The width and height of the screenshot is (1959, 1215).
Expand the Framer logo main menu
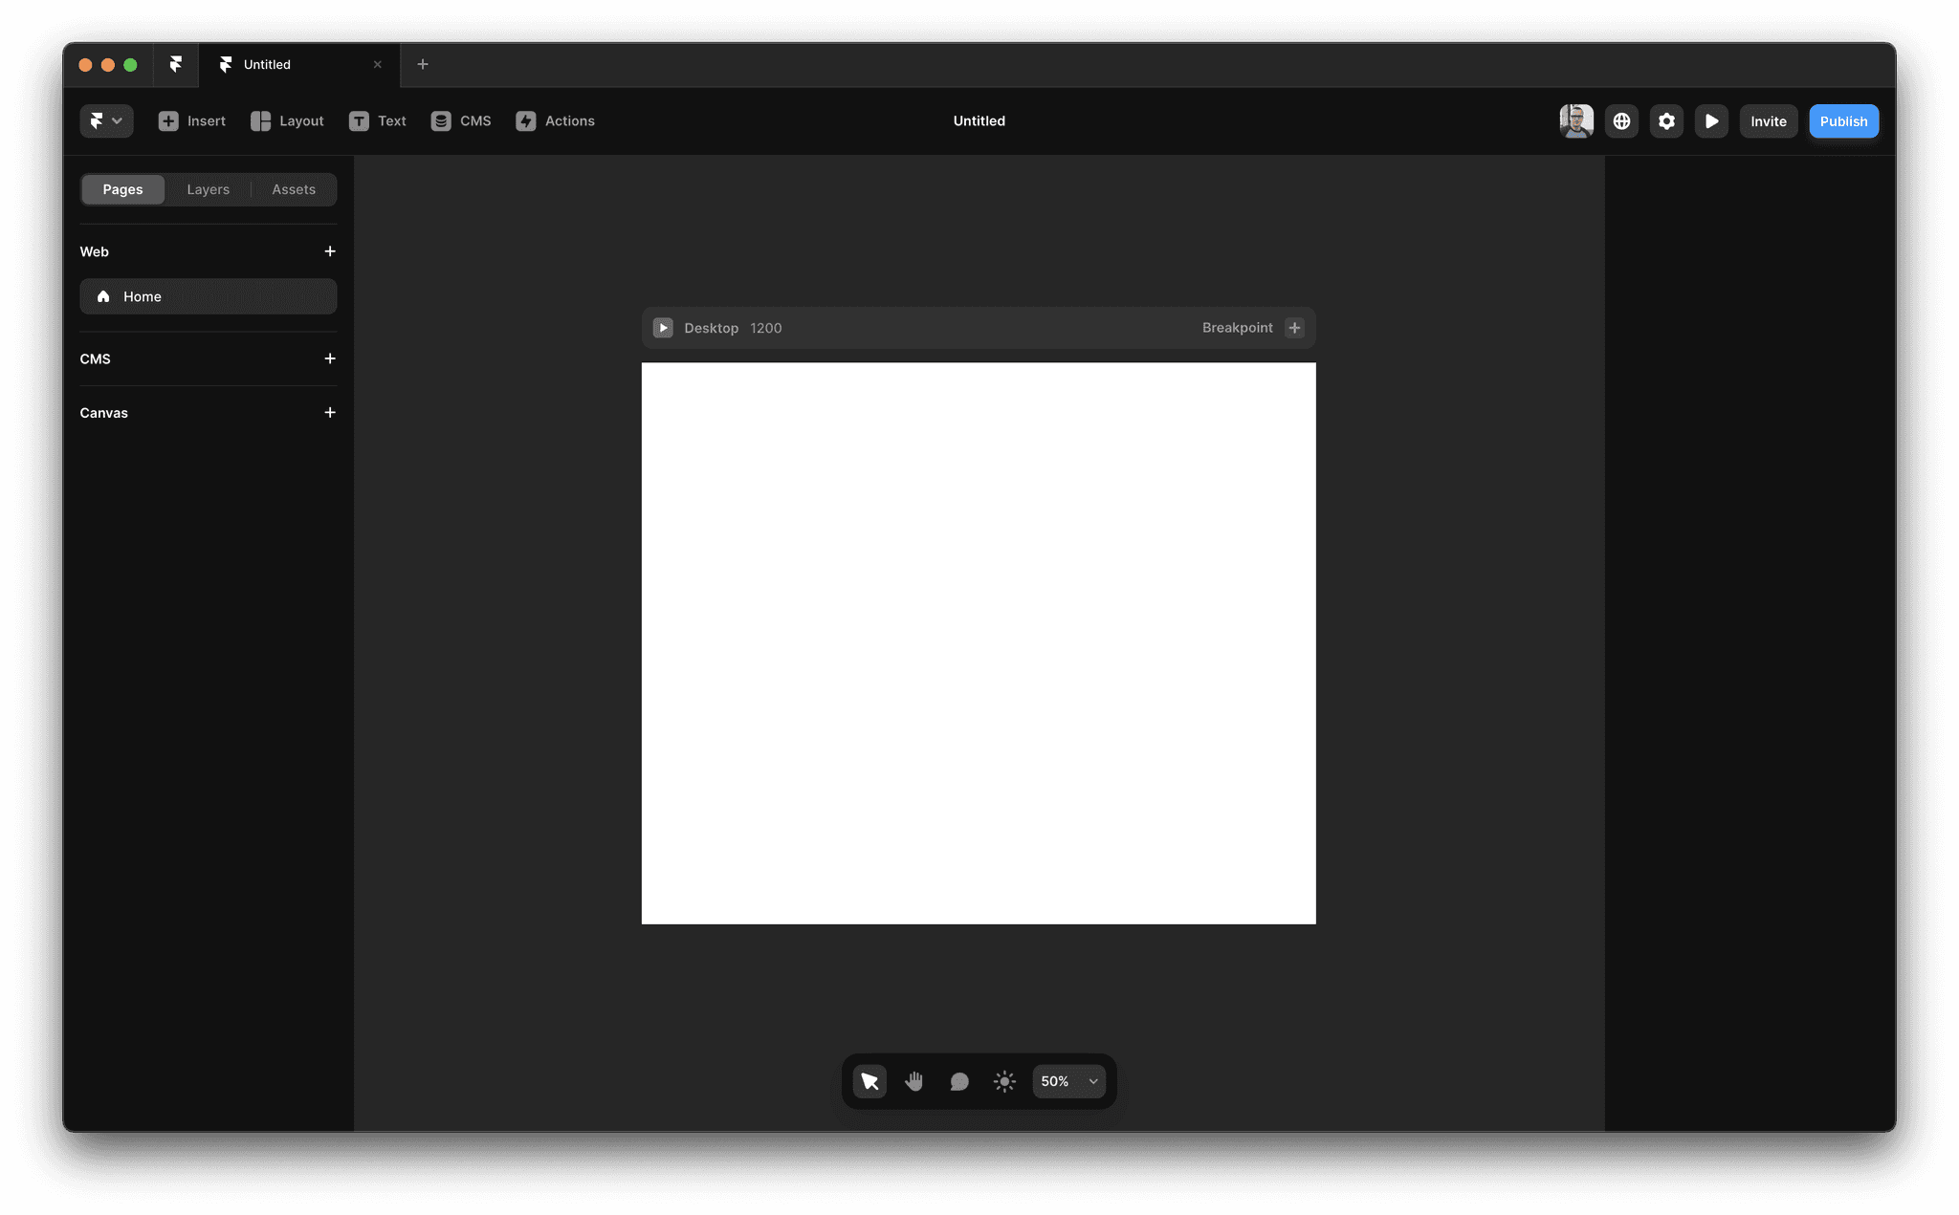click(106, 121)
